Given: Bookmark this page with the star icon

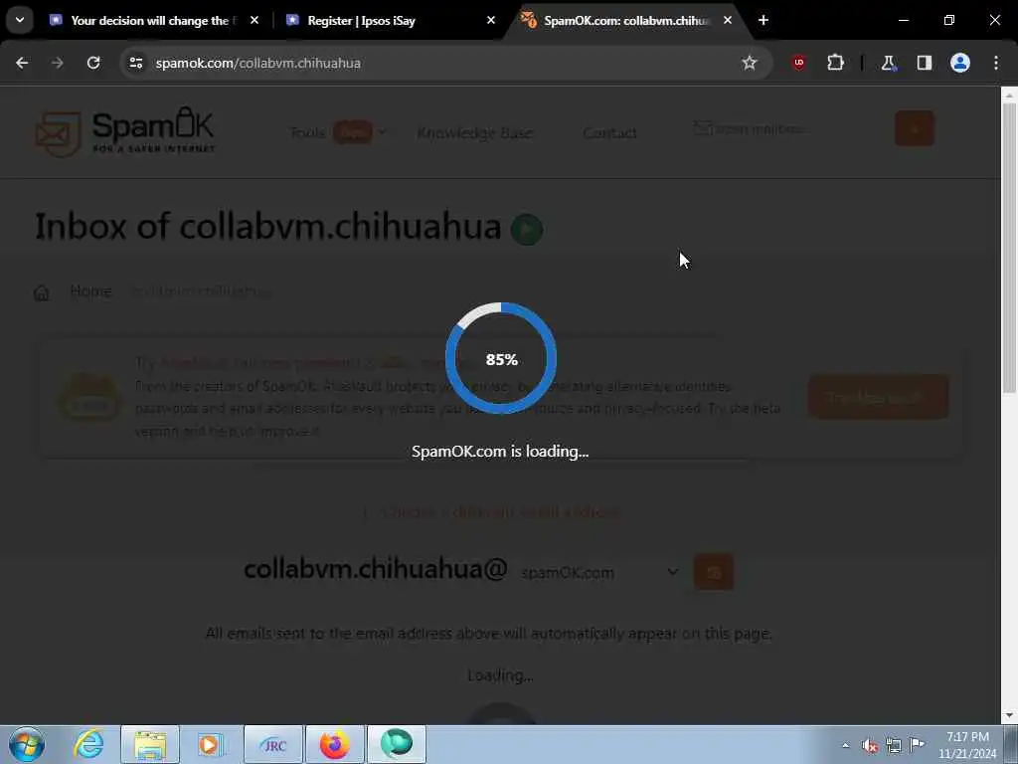Looking at the screenshot, I should [750, 63].
